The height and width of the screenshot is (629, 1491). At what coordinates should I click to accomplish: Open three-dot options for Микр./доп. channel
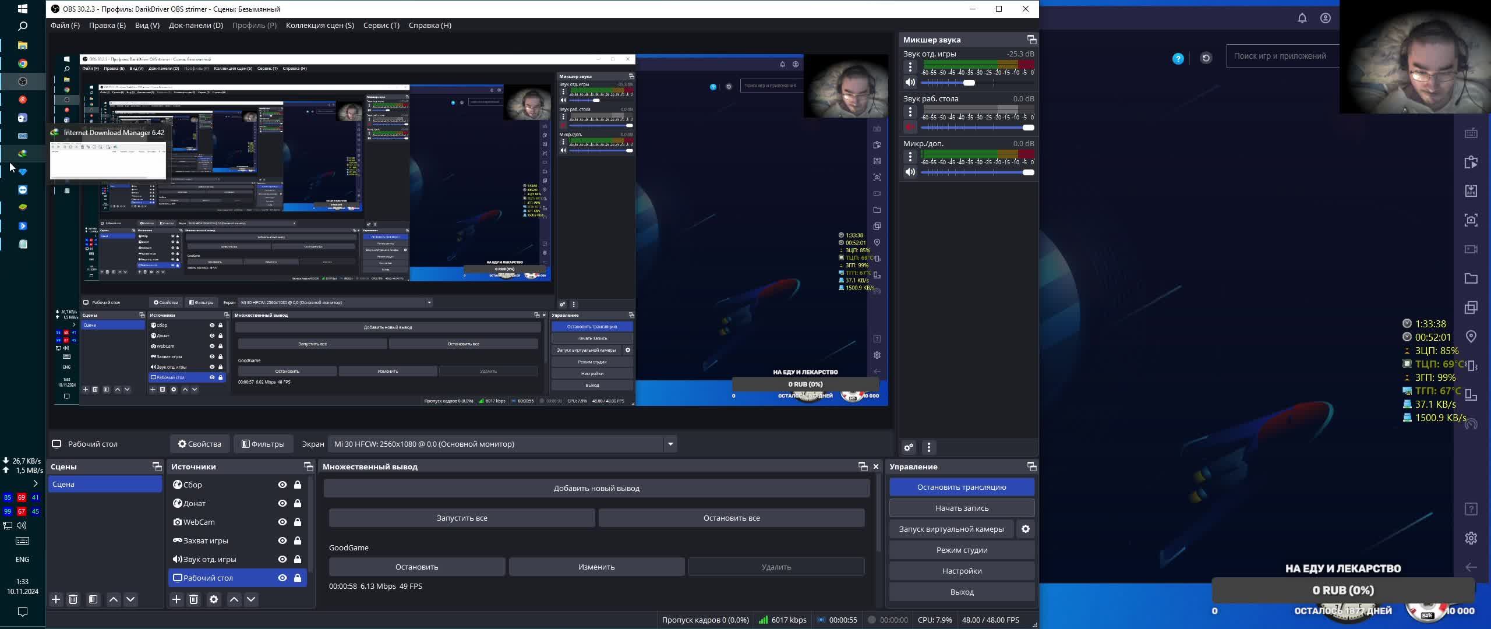[x=910, y=157]
